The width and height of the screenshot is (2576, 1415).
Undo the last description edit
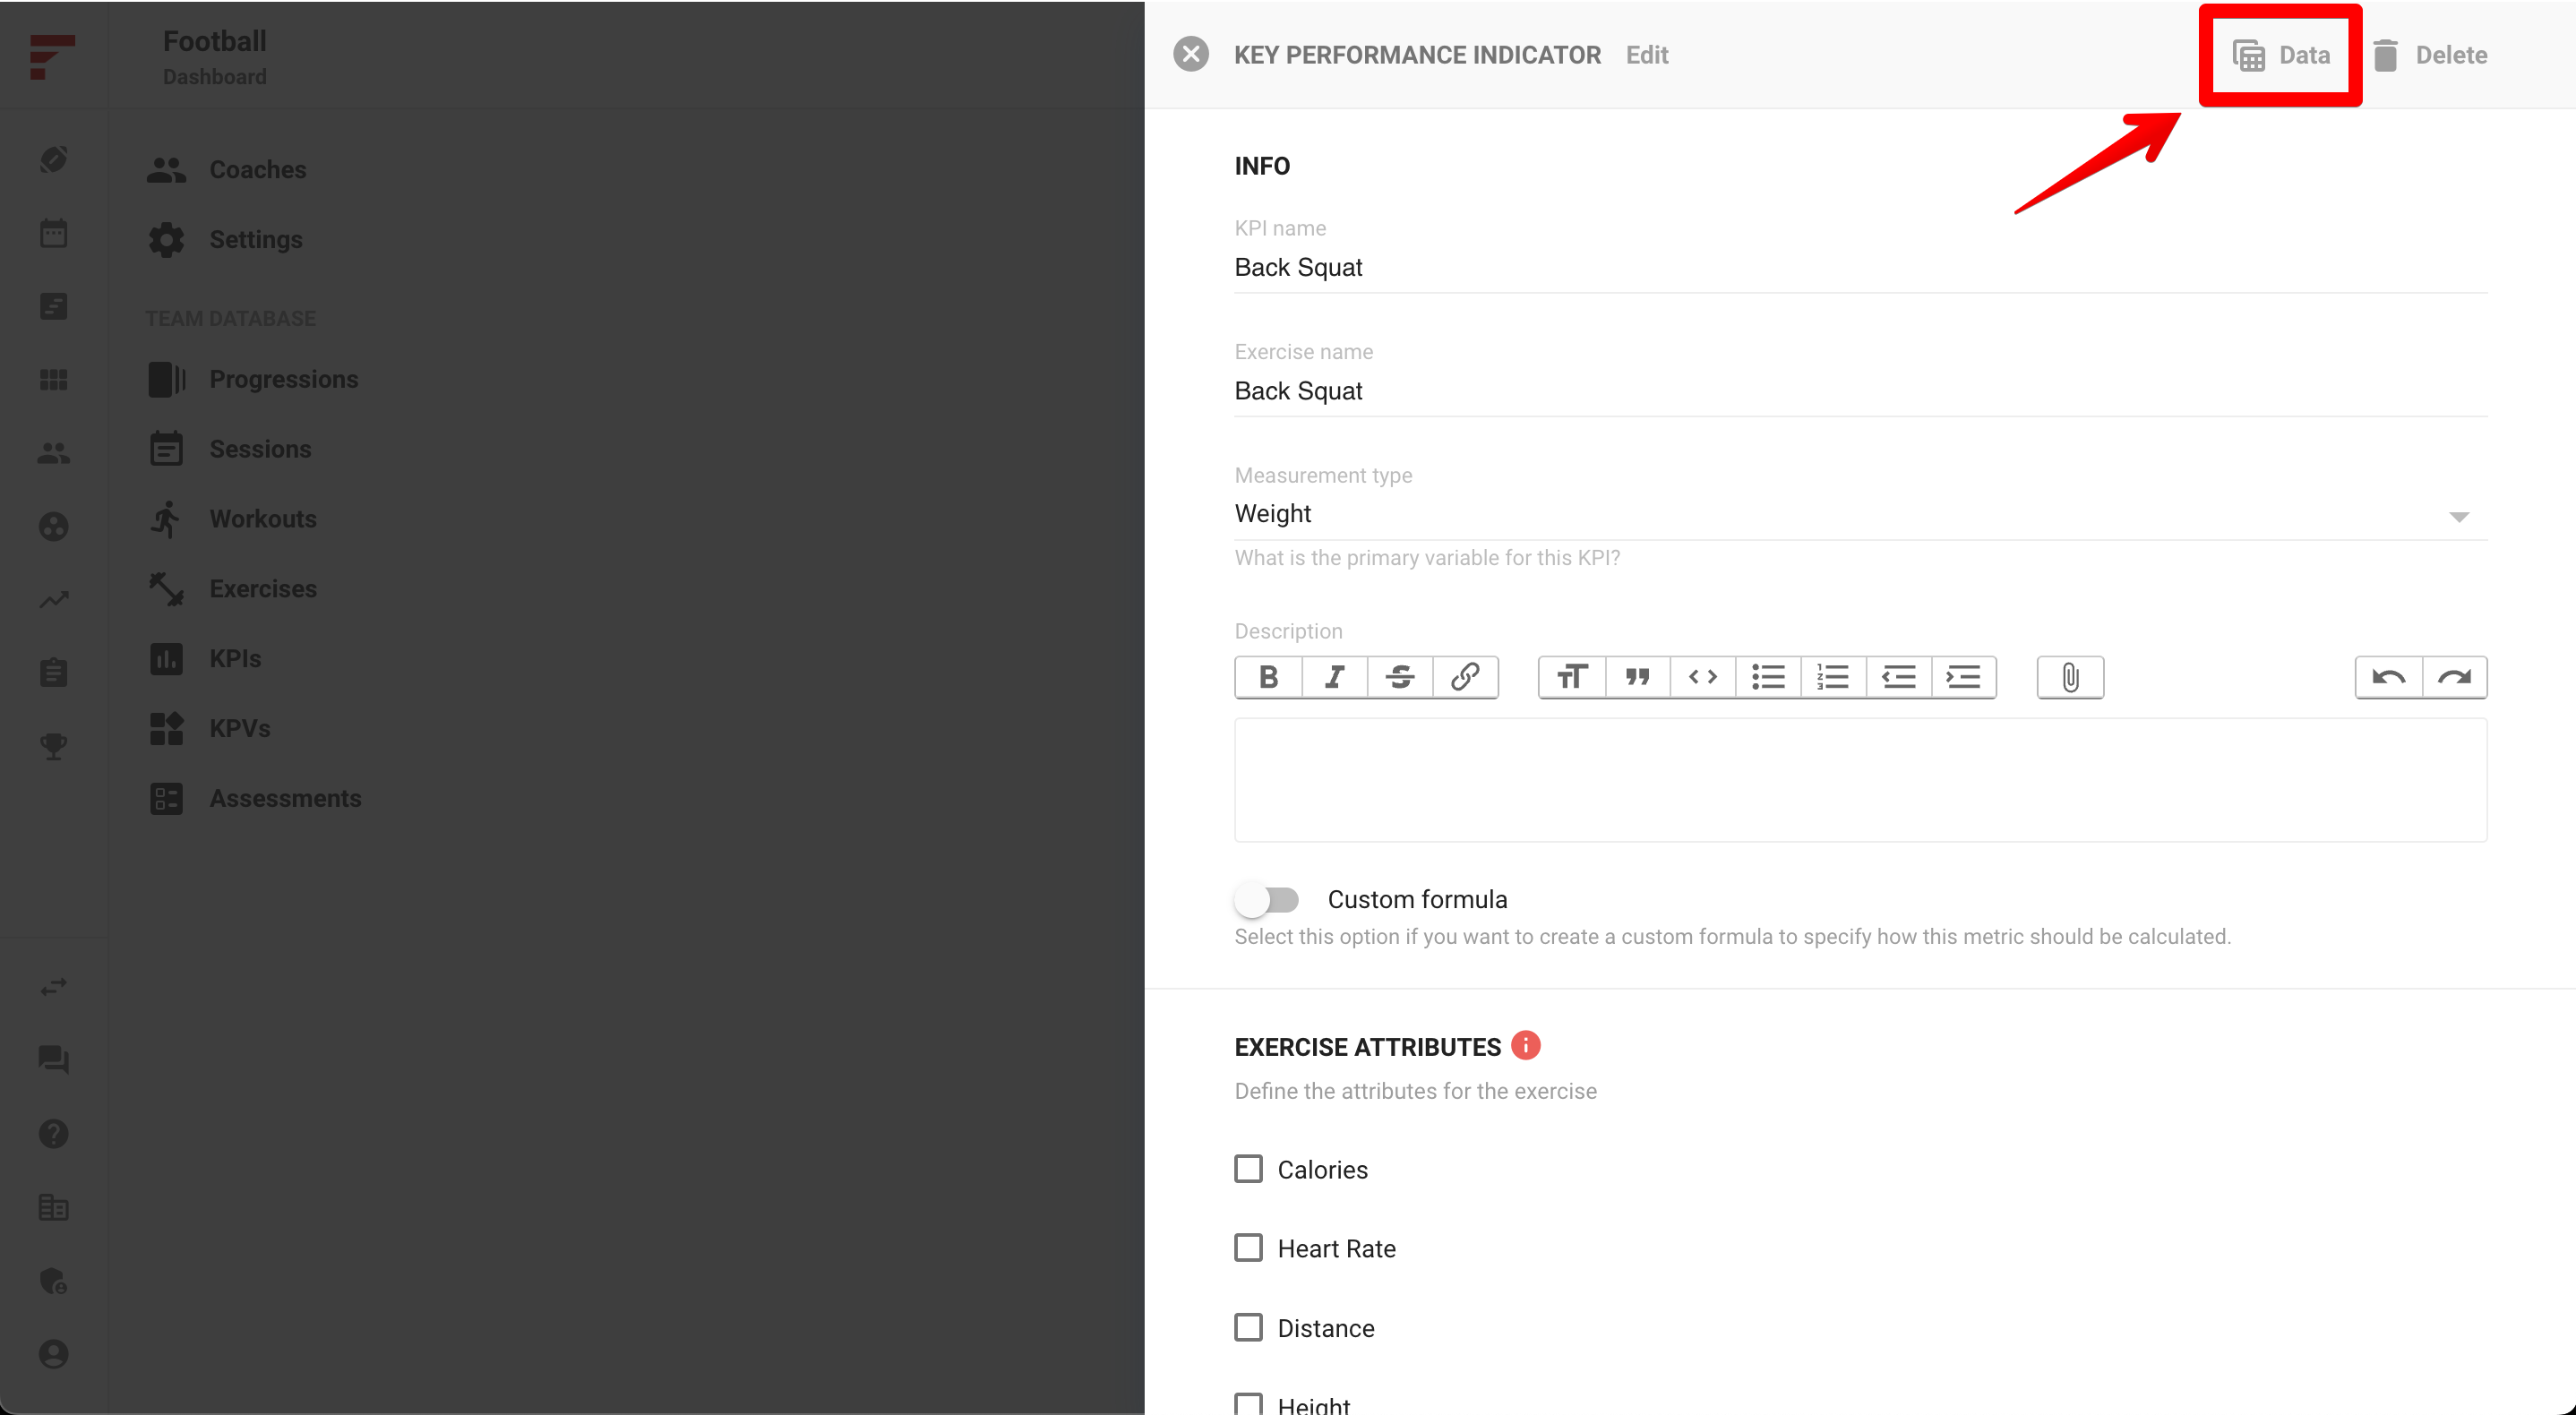[2388, 677]
